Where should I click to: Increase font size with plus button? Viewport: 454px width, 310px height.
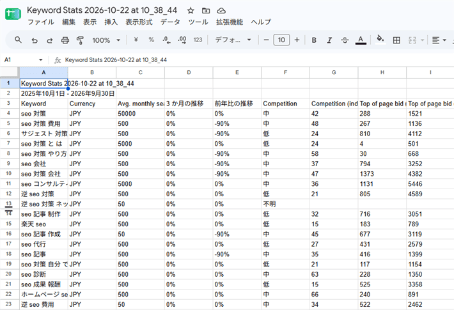(297, 40)
